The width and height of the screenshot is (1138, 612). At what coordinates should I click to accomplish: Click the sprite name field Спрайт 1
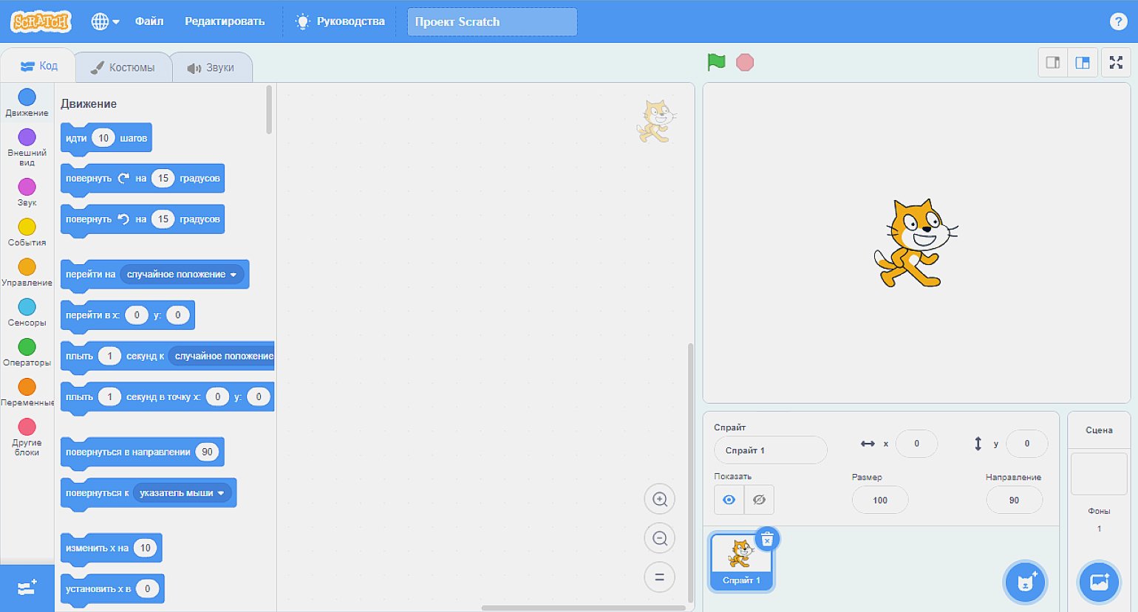770,450
